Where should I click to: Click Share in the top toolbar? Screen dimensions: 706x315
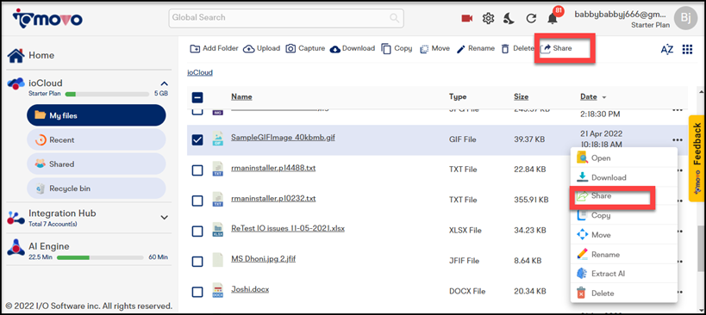tap(556, 48)
